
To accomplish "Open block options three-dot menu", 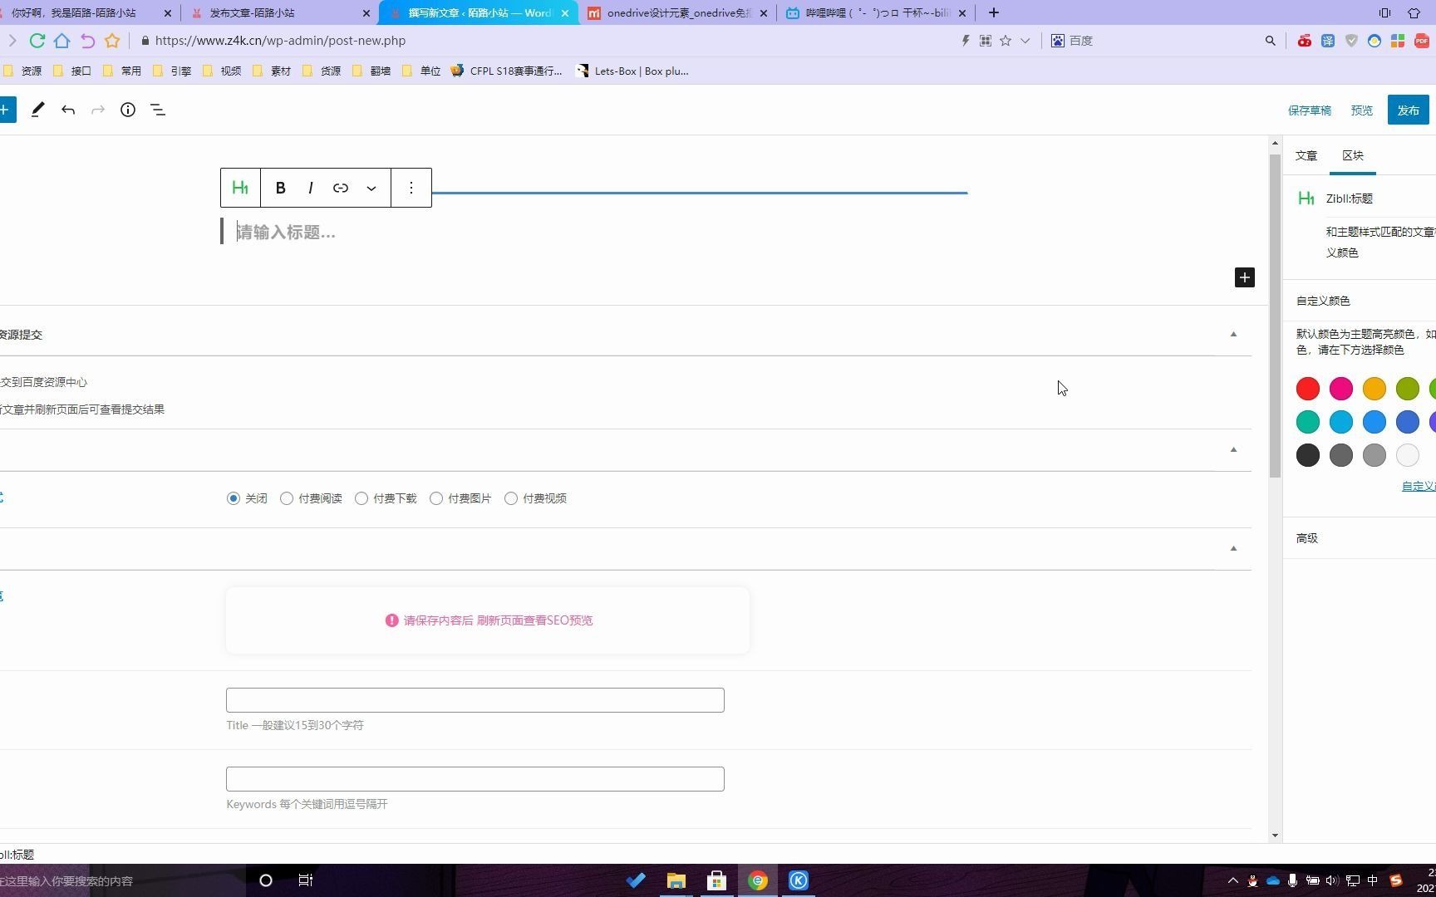I will click(411, 188).
